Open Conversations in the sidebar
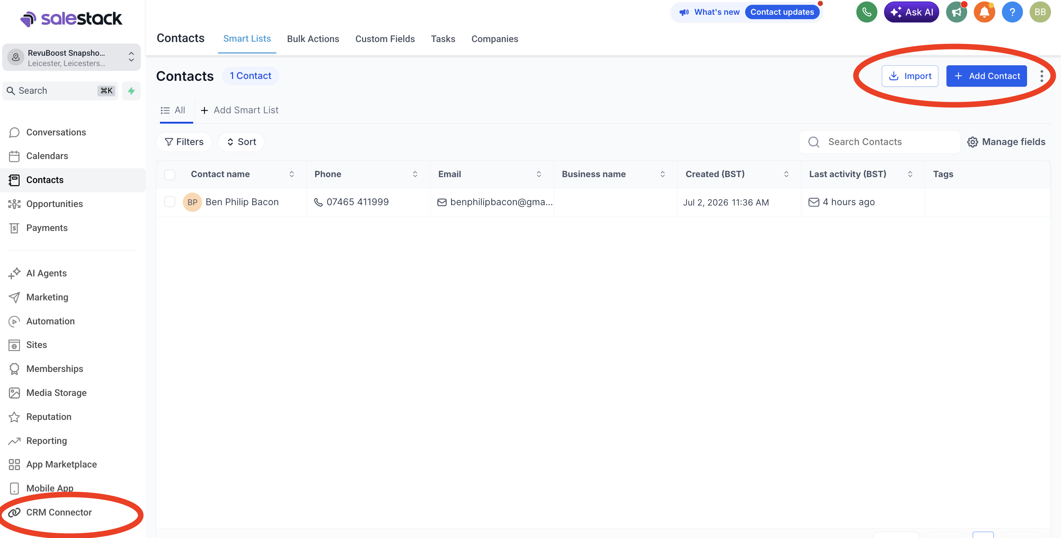1061x538 pixels. [x=56, y=132]
